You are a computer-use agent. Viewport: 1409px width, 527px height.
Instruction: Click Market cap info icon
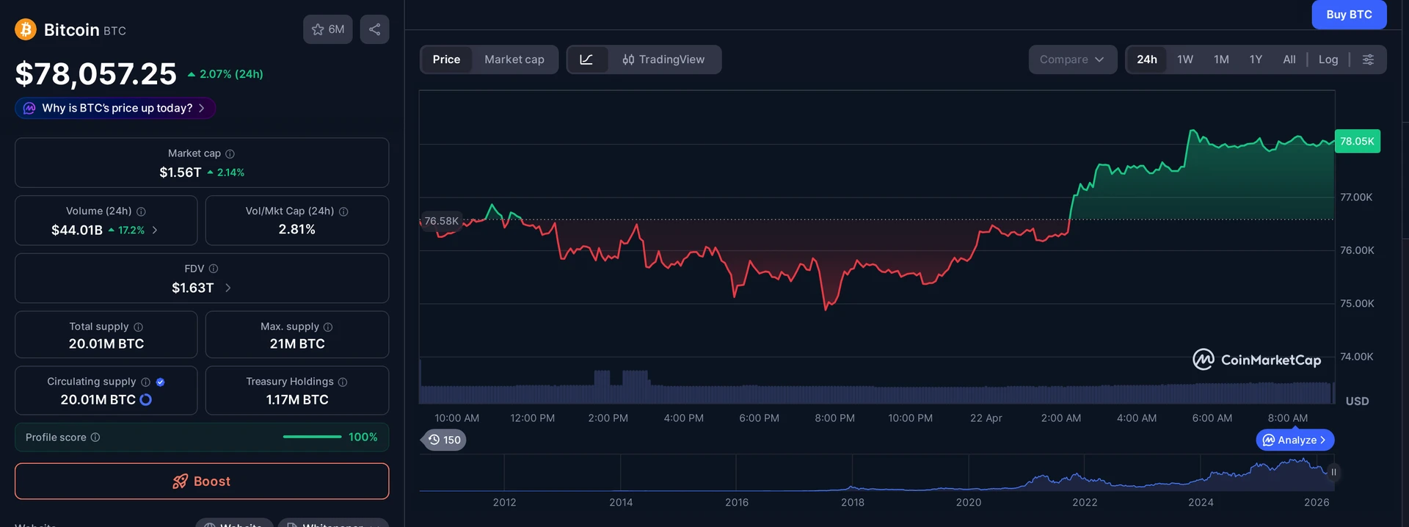[x=230, y=153]
